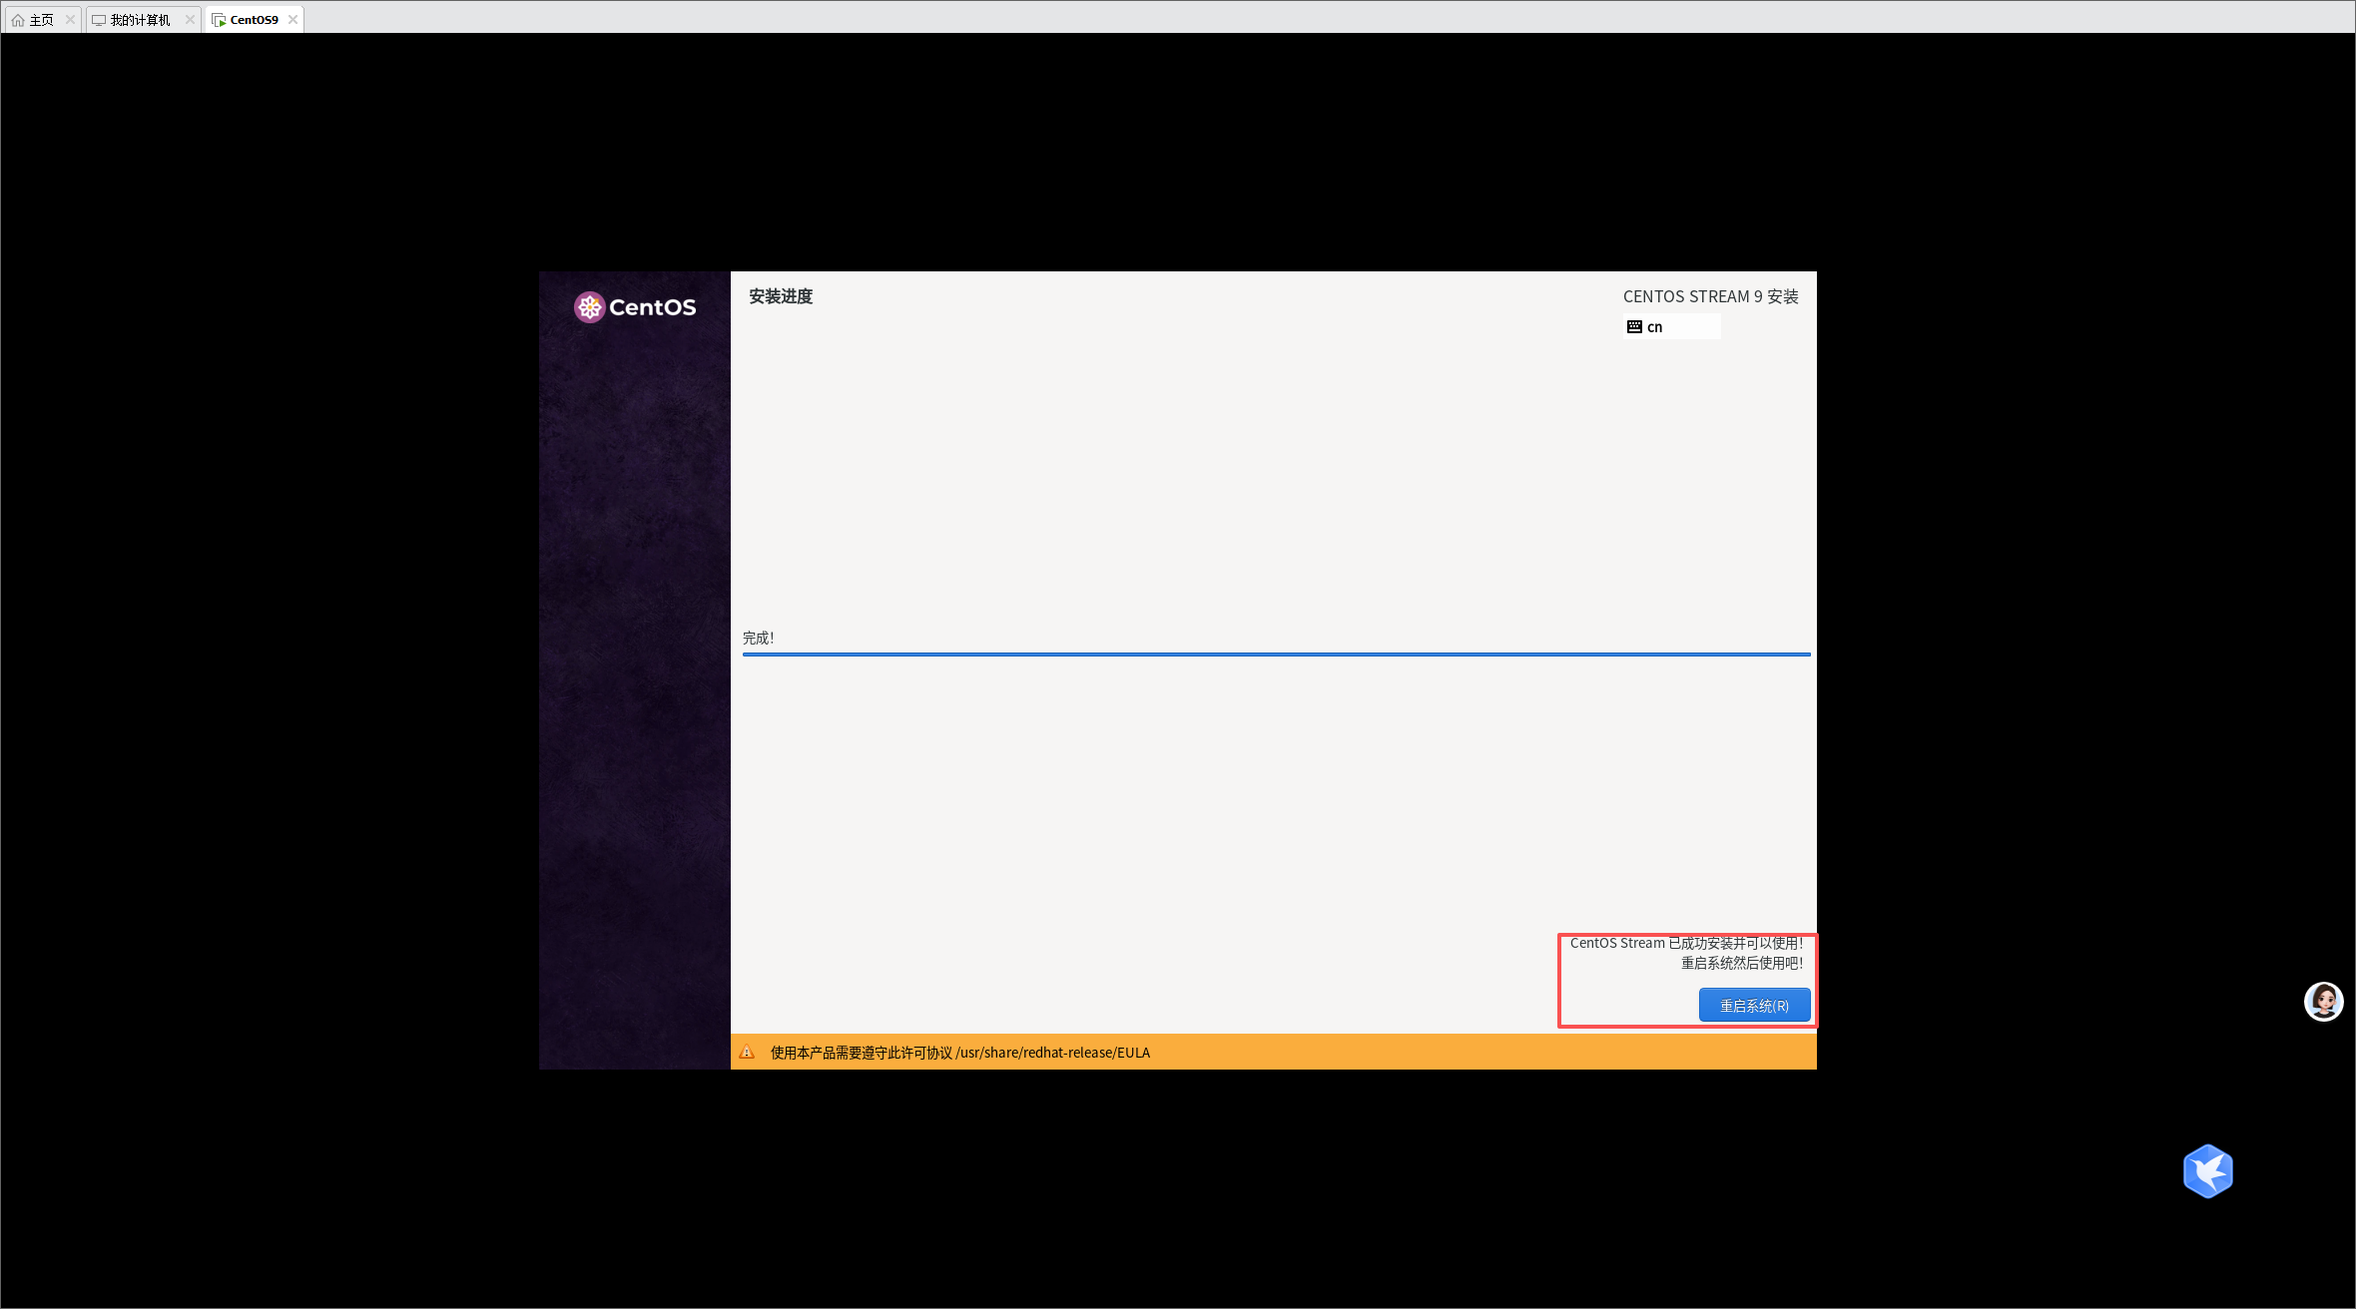
Task: Click the blue bird floating icon
Action: (x=2207, y=1171)
